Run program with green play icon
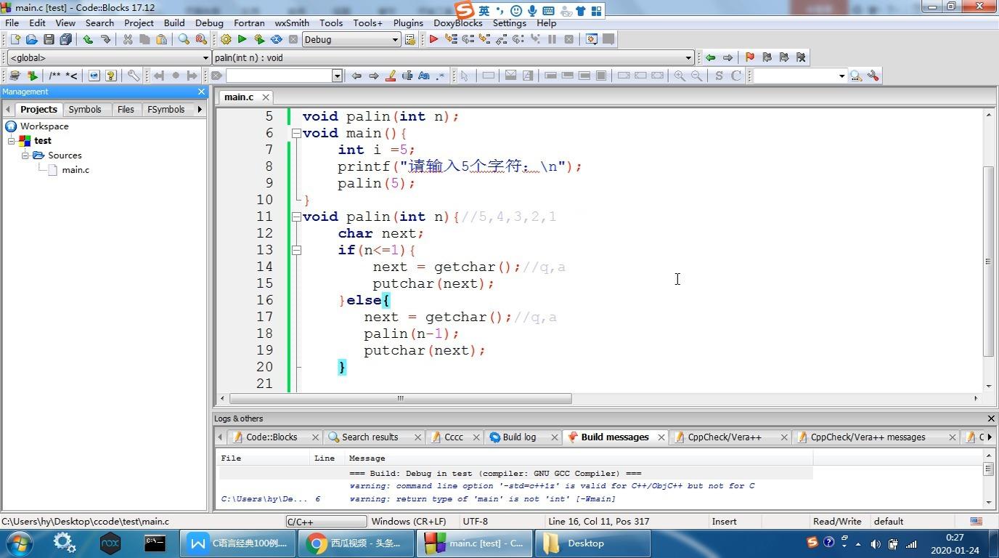The width and height of the screenshot is (999, 558). 242,39
